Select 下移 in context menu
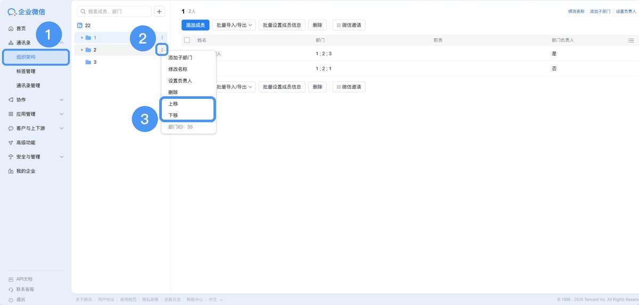The width and height of the screenshot is (639, 305). 173,115
